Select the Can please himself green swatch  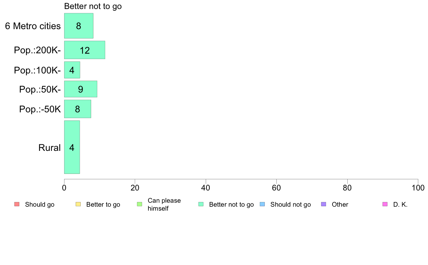pos(139,204)
